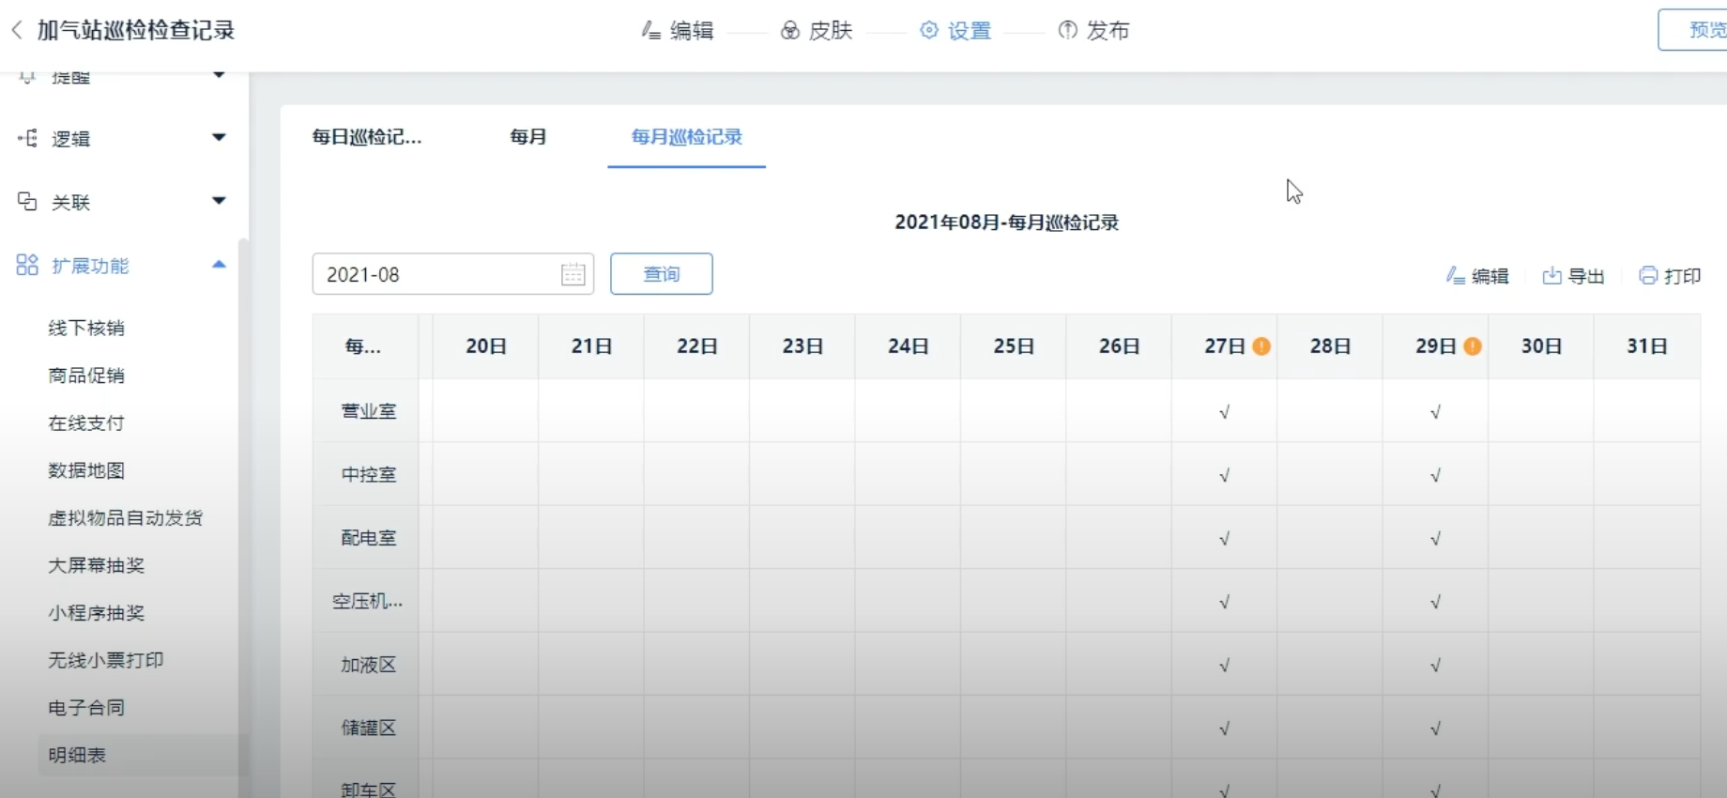Select 明细表 in the sidebar list

point(77,755)
